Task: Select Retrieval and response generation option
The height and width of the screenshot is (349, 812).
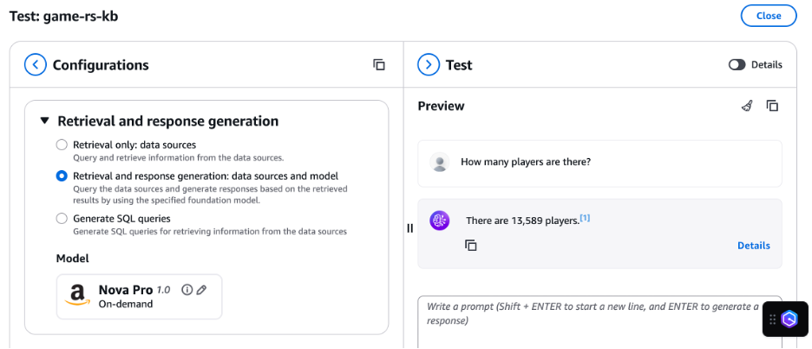Action: (62, 175)
